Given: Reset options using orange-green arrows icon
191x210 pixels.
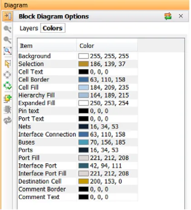Looking at the screenshot, I should pos(168,16).
